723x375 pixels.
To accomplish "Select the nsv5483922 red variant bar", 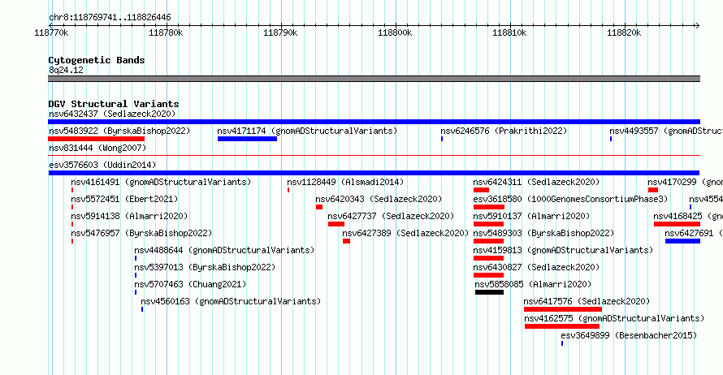I will pyautogui.click(x=97, y=139).
